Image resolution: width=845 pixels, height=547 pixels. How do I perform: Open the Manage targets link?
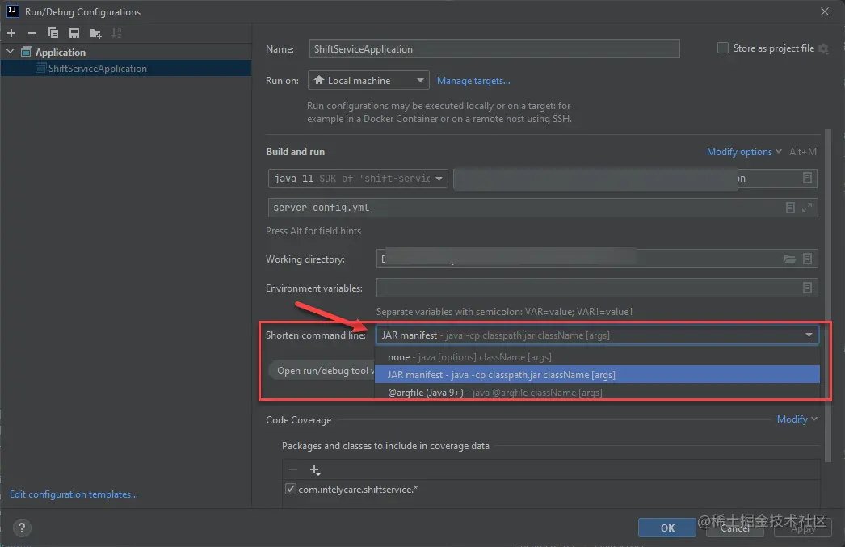point(473,81)
